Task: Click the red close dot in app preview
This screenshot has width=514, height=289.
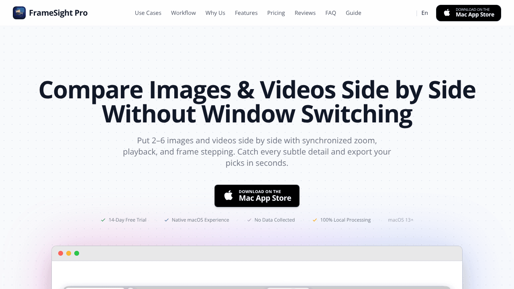Action: point(61,253)
